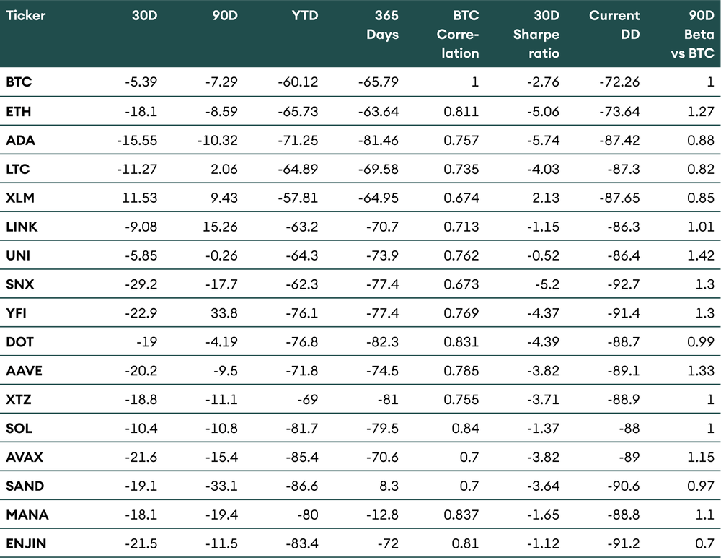Image resolution: width=721 pixels, height=560 pixels.
Task: Choose the MANA ticker row label
Action: click(x=25, y=515)
